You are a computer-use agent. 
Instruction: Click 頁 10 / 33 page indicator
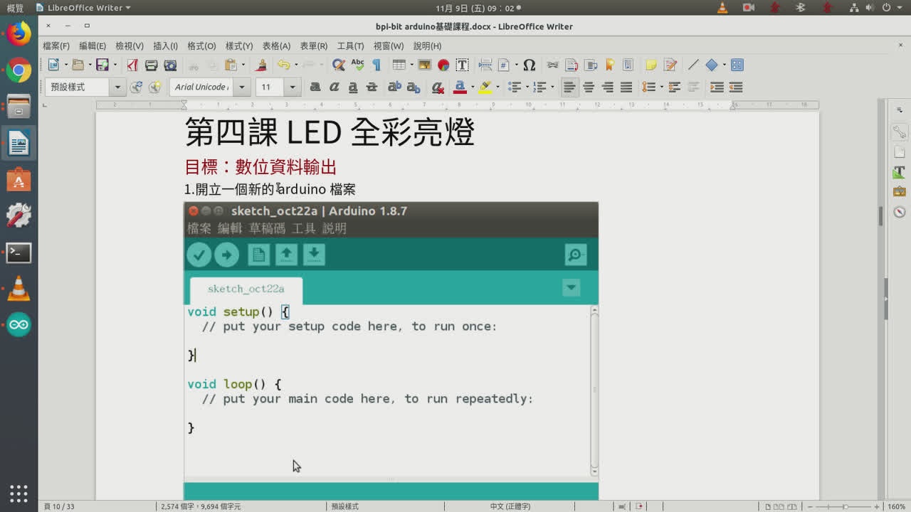click(x=59, y=506)
